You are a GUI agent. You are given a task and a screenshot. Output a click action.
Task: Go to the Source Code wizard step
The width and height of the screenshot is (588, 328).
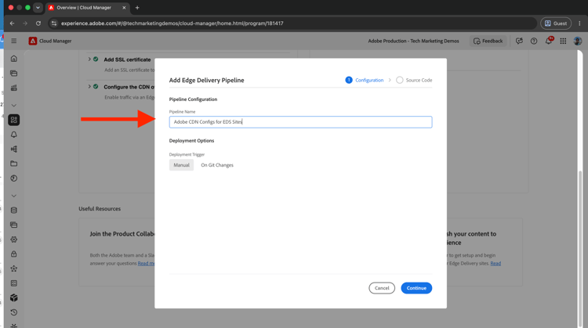tap(414, 80)
